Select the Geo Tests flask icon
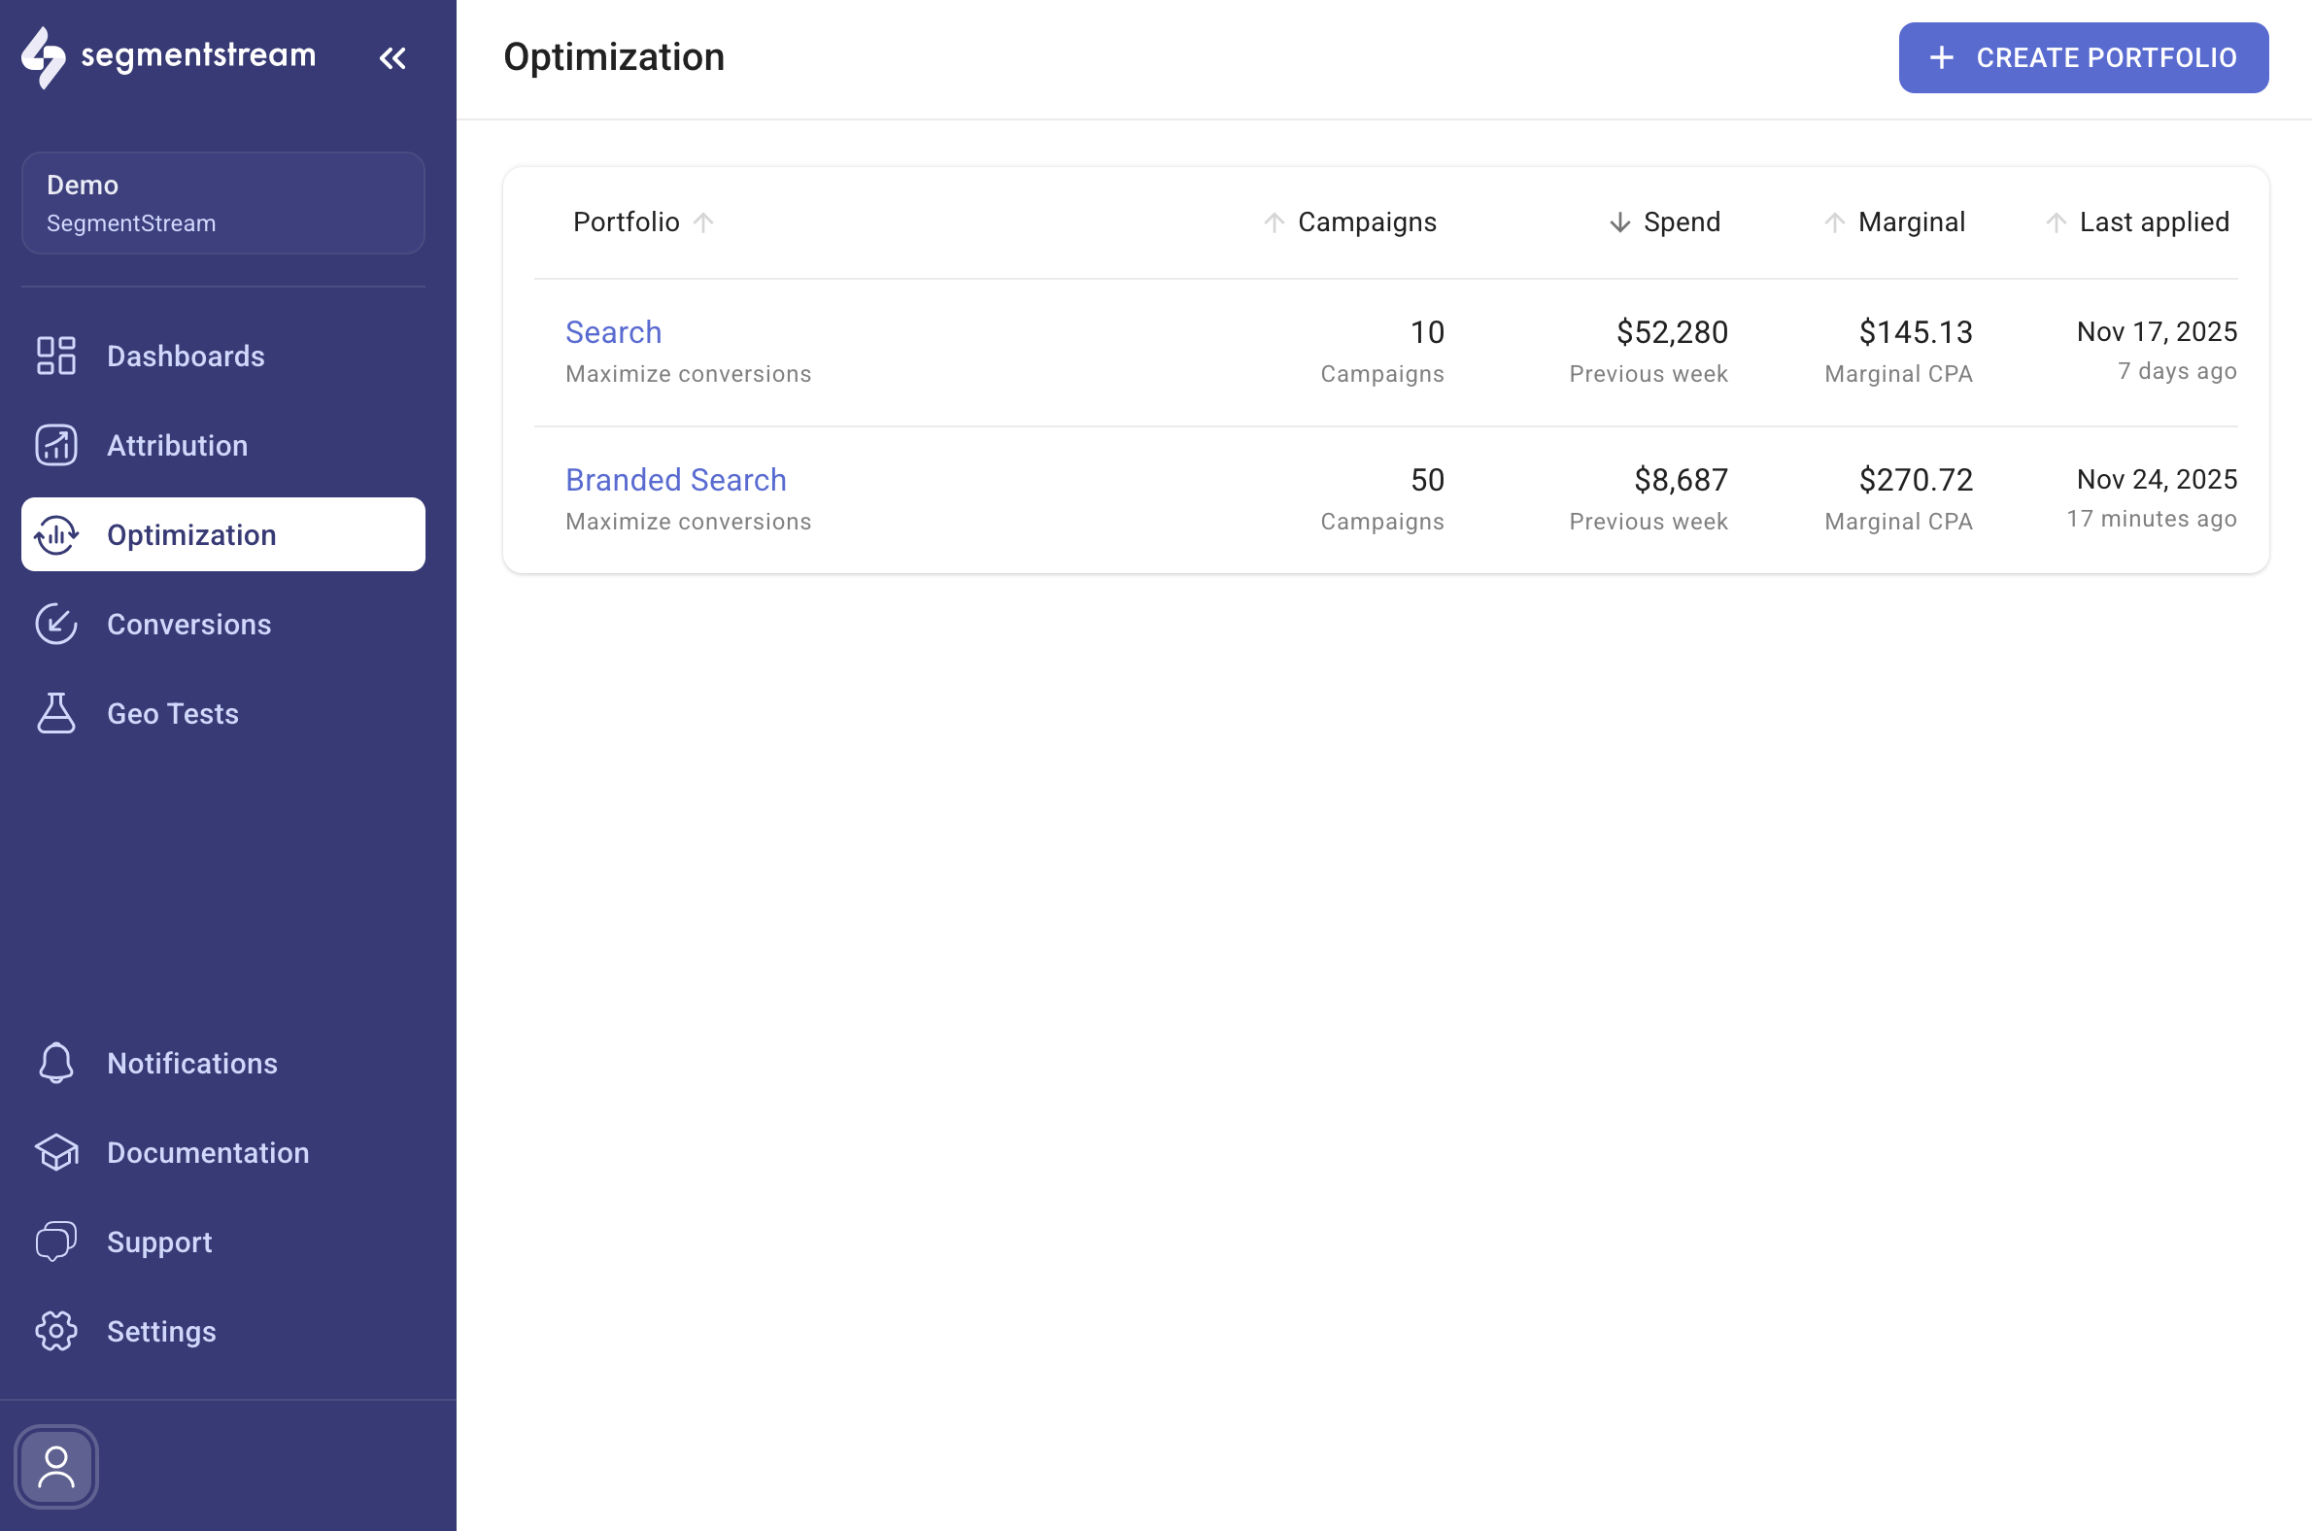2312x1531 pixels. 55,713
